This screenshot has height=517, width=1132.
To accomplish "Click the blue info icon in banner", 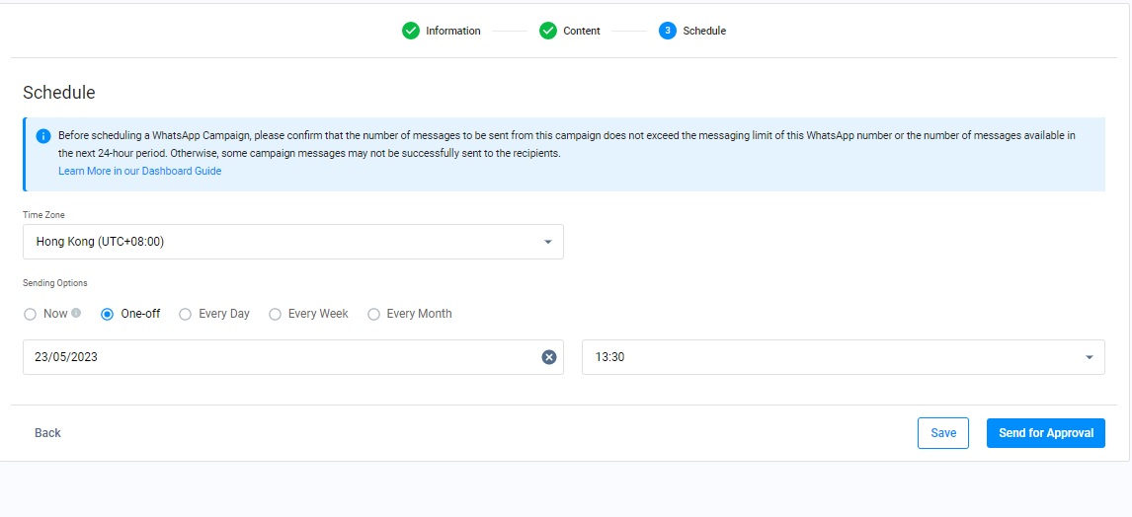I will pos(43,135).
